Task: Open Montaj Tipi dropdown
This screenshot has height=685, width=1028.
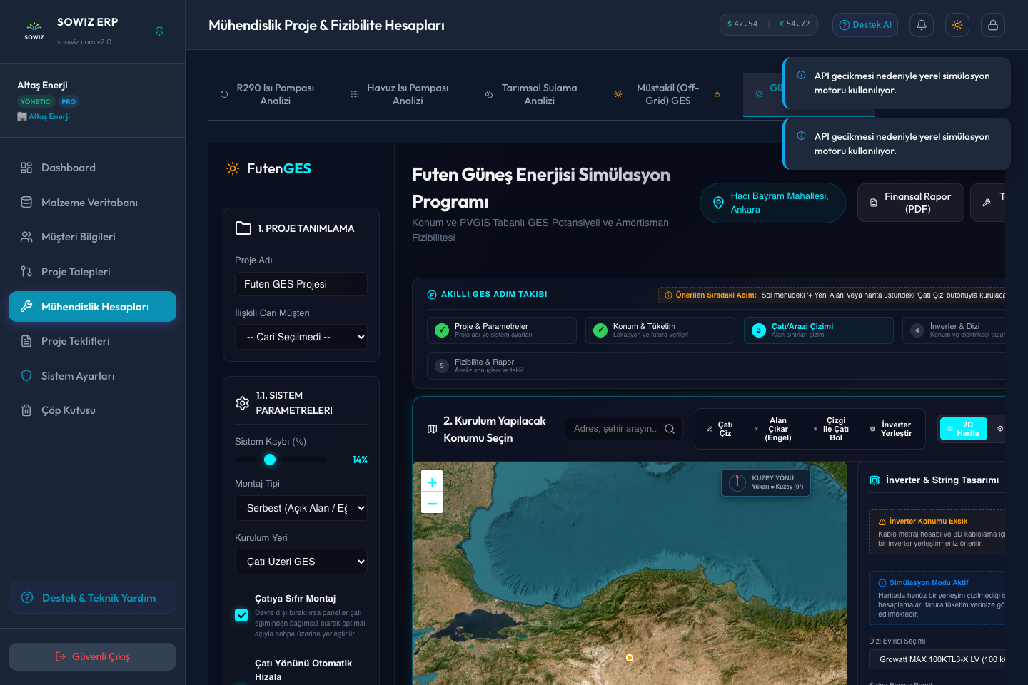Action: coord(301,508)
